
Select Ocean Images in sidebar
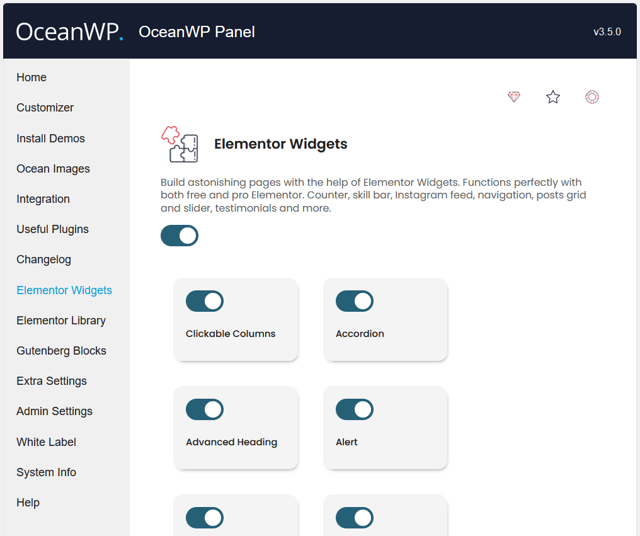53,169
